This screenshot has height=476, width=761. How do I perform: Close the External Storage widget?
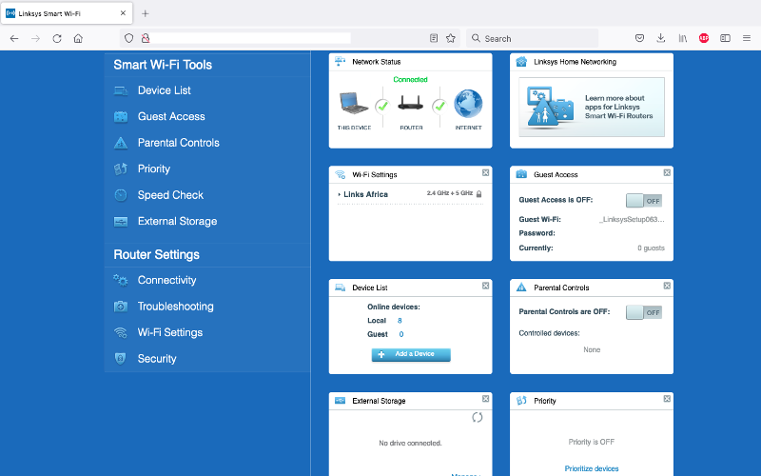point(485,399)
